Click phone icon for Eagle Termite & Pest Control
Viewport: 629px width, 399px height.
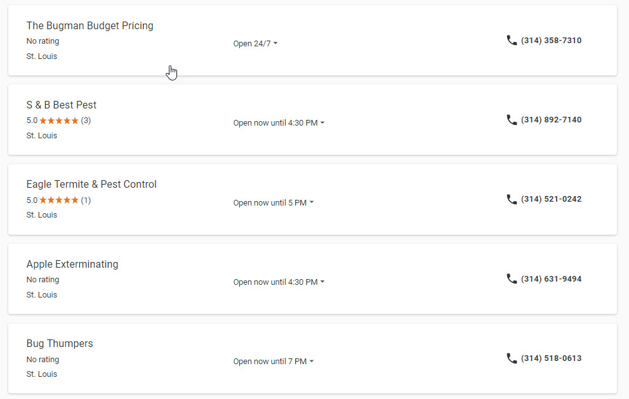pyautogui.click(x=512, y=199)
